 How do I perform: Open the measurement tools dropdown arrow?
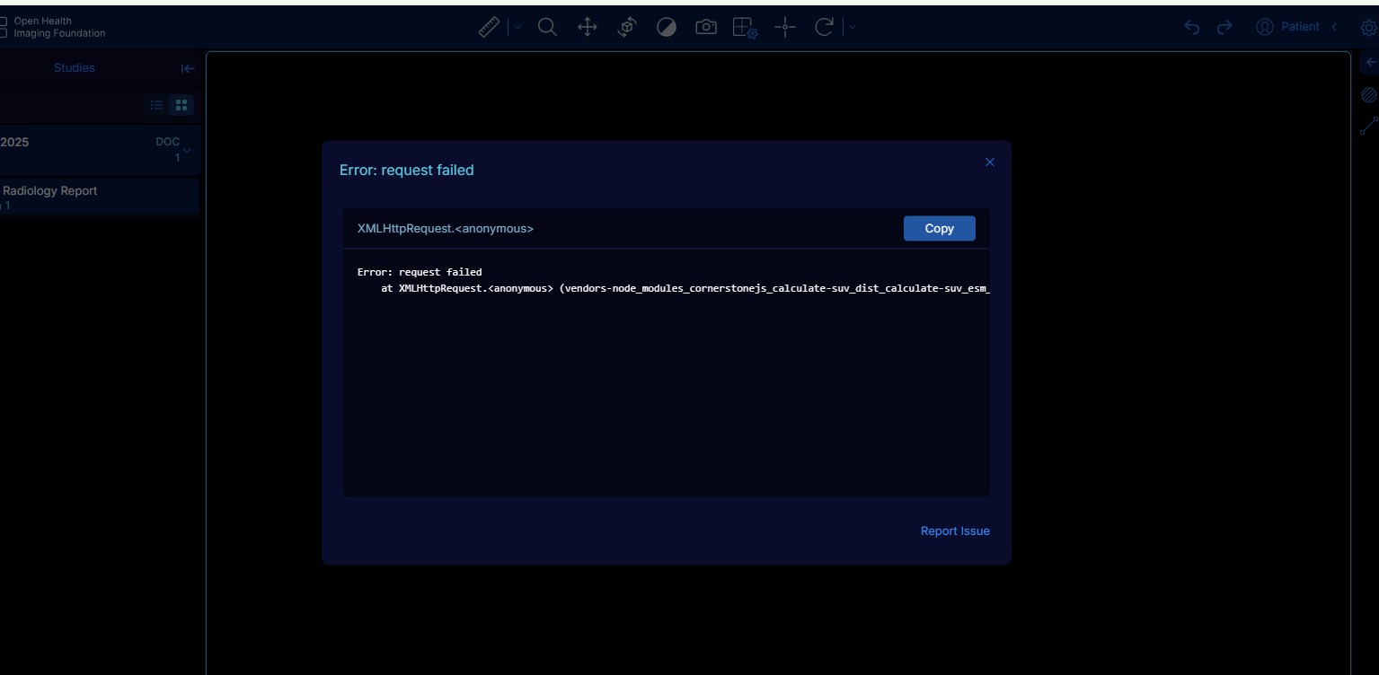[517, 27]
